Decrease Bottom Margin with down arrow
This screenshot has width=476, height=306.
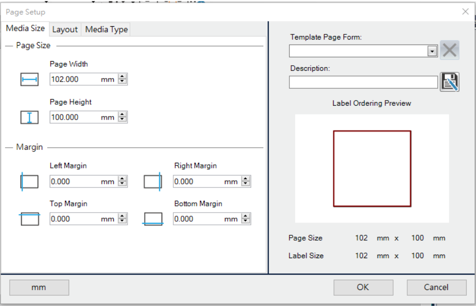pos(245,221)
